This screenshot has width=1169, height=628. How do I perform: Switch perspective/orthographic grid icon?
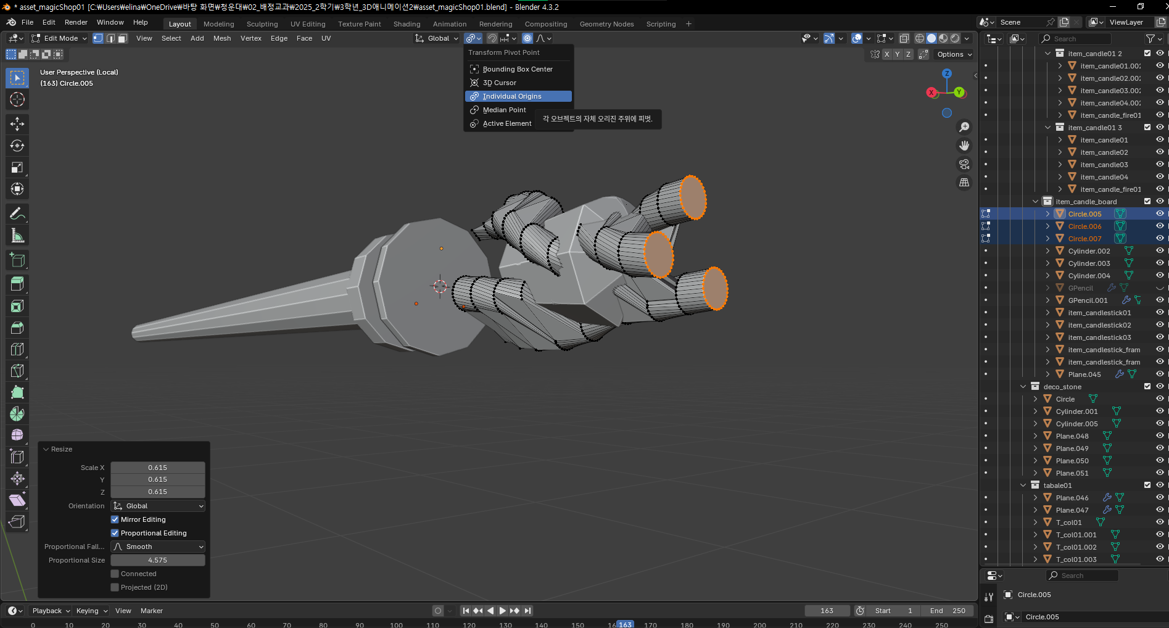coord(964,183)
